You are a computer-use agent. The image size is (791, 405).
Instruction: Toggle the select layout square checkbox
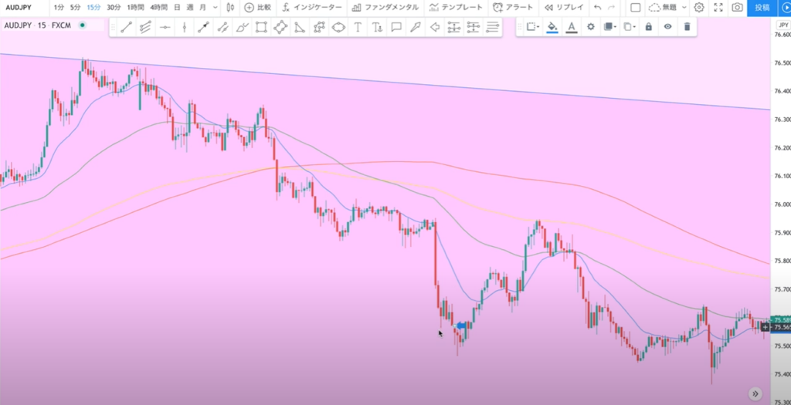(x=635, y=7)
